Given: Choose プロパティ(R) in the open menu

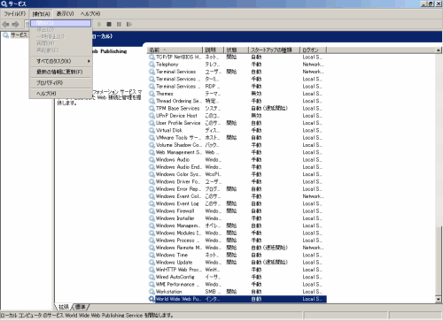Looking at the screenshot, I should [x=61, y=83].
